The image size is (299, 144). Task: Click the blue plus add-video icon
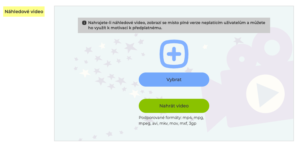tap(174, 54)
